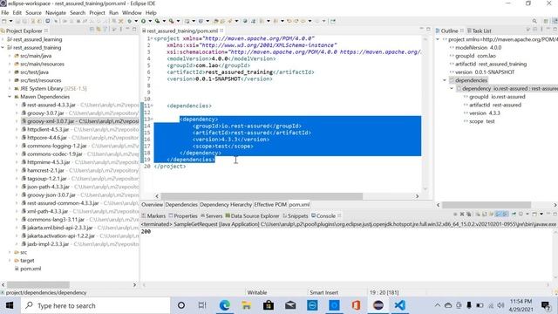Select json-path-4.3.3.jar entry

tap(49, 187)
